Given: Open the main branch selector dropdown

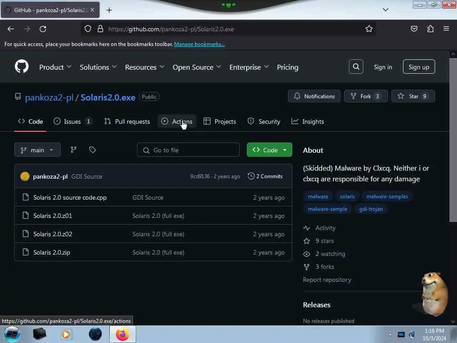Looking at the screenshot, I should (x=37, y=150).
